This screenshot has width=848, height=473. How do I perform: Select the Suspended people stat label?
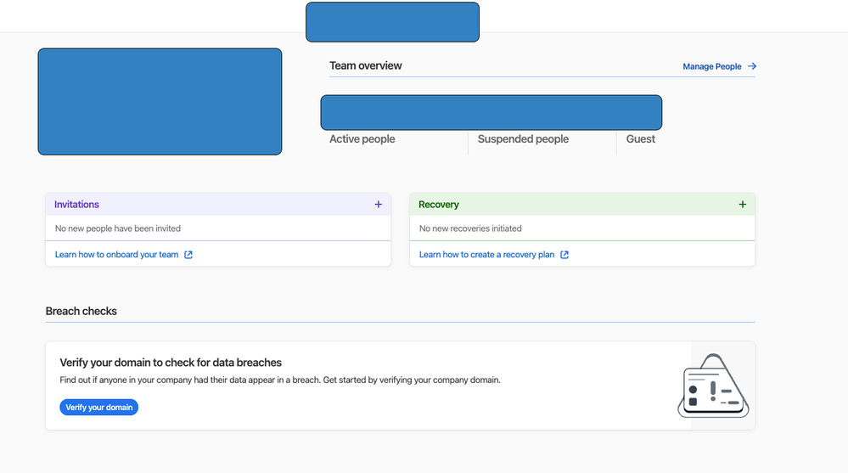(523, 139)
